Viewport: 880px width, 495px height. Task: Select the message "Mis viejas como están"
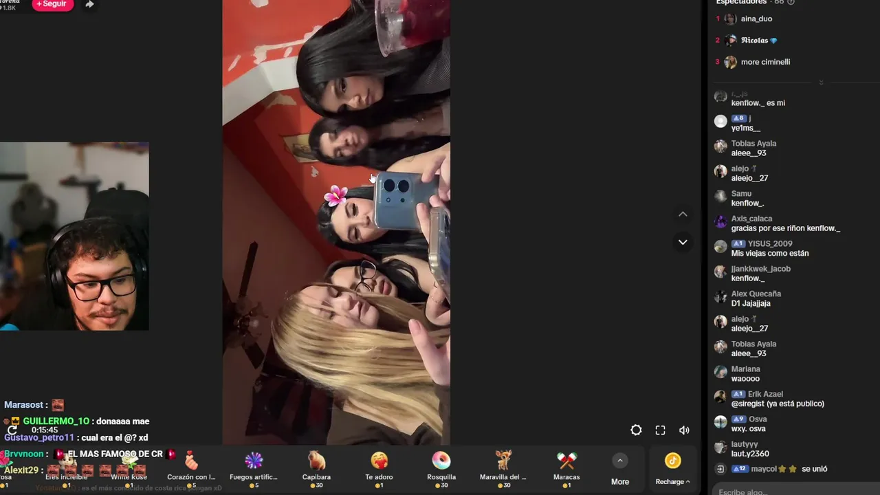click(770, 254)
